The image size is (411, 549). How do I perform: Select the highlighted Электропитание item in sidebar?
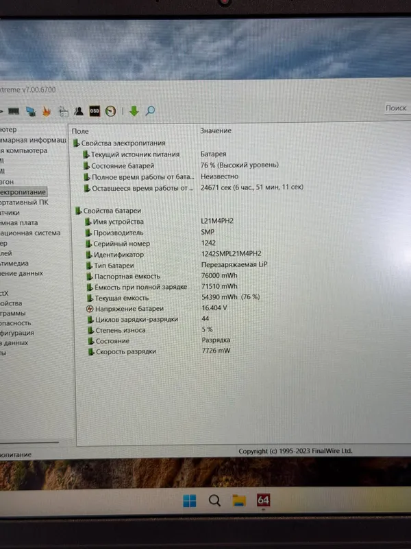point(23,192)
